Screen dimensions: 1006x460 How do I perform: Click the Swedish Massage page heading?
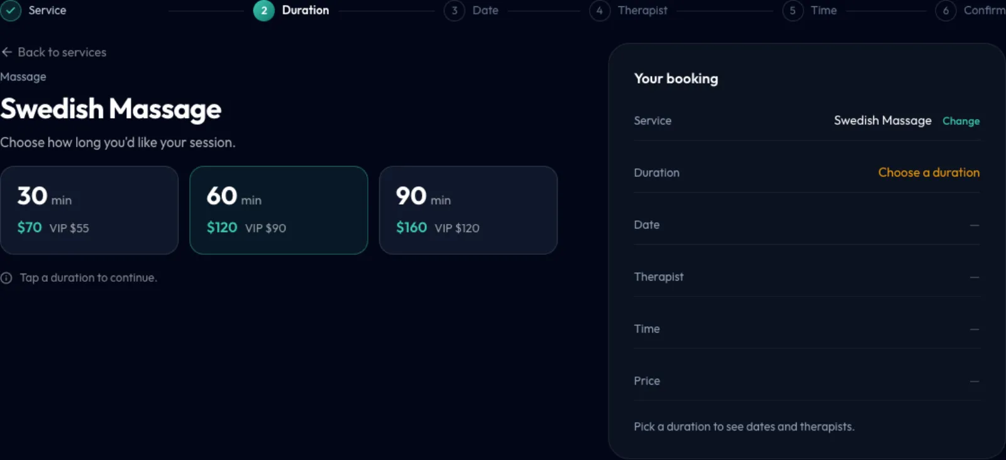pos(111,109)
